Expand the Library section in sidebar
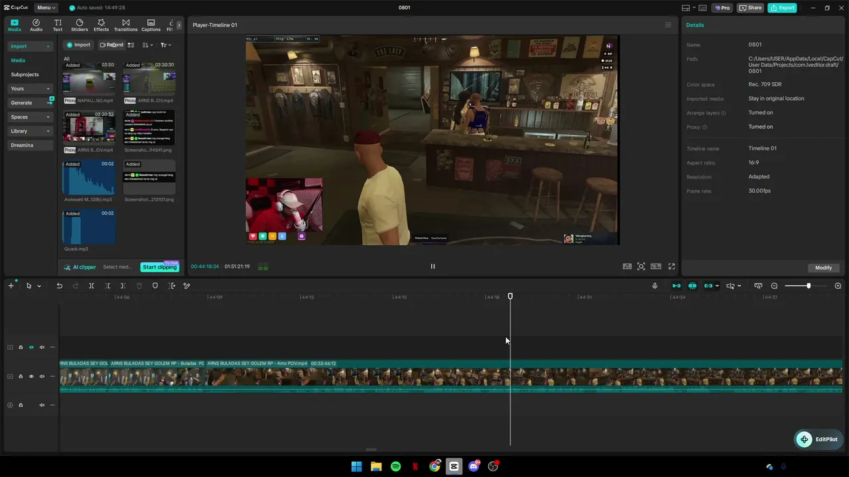Viewport: 849px width, 477px height. [x=48, y=131]
